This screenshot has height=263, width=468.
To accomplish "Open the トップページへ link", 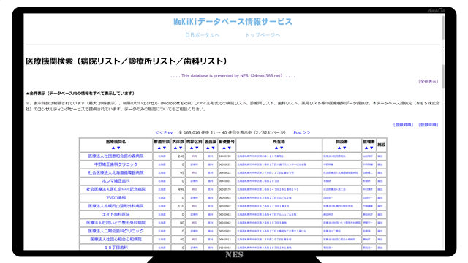I will coord(263,35).
